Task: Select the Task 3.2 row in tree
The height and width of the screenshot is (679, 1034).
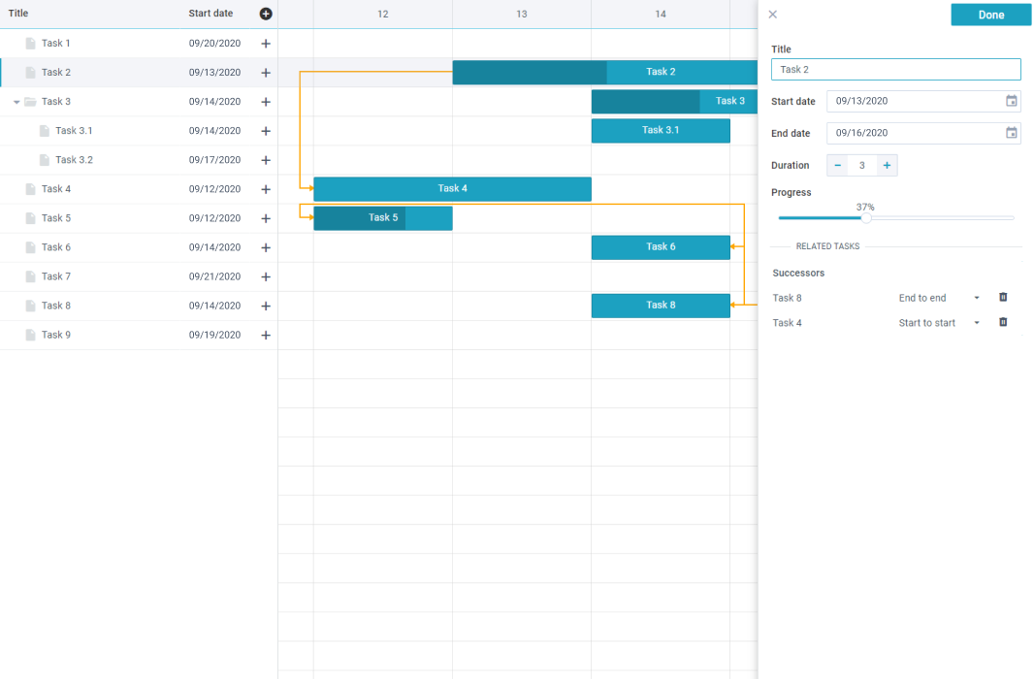Action: [x=74, y=160]
